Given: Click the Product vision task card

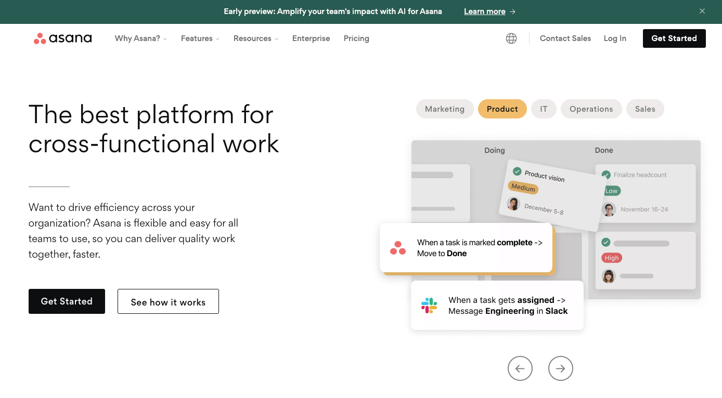Looking at the screenshot, I should pyautogui.click(x=552, y=195).
